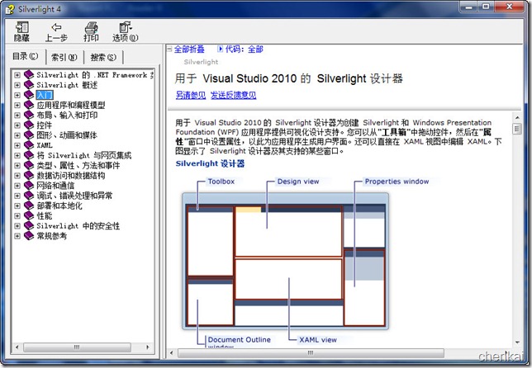Click the tree pane scroll right arrow
This screenshot has width=532, height=368.
tap(148, 347)
